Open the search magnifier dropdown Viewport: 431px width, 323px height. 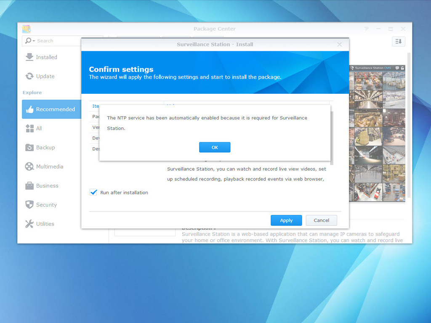click(30, 41)
